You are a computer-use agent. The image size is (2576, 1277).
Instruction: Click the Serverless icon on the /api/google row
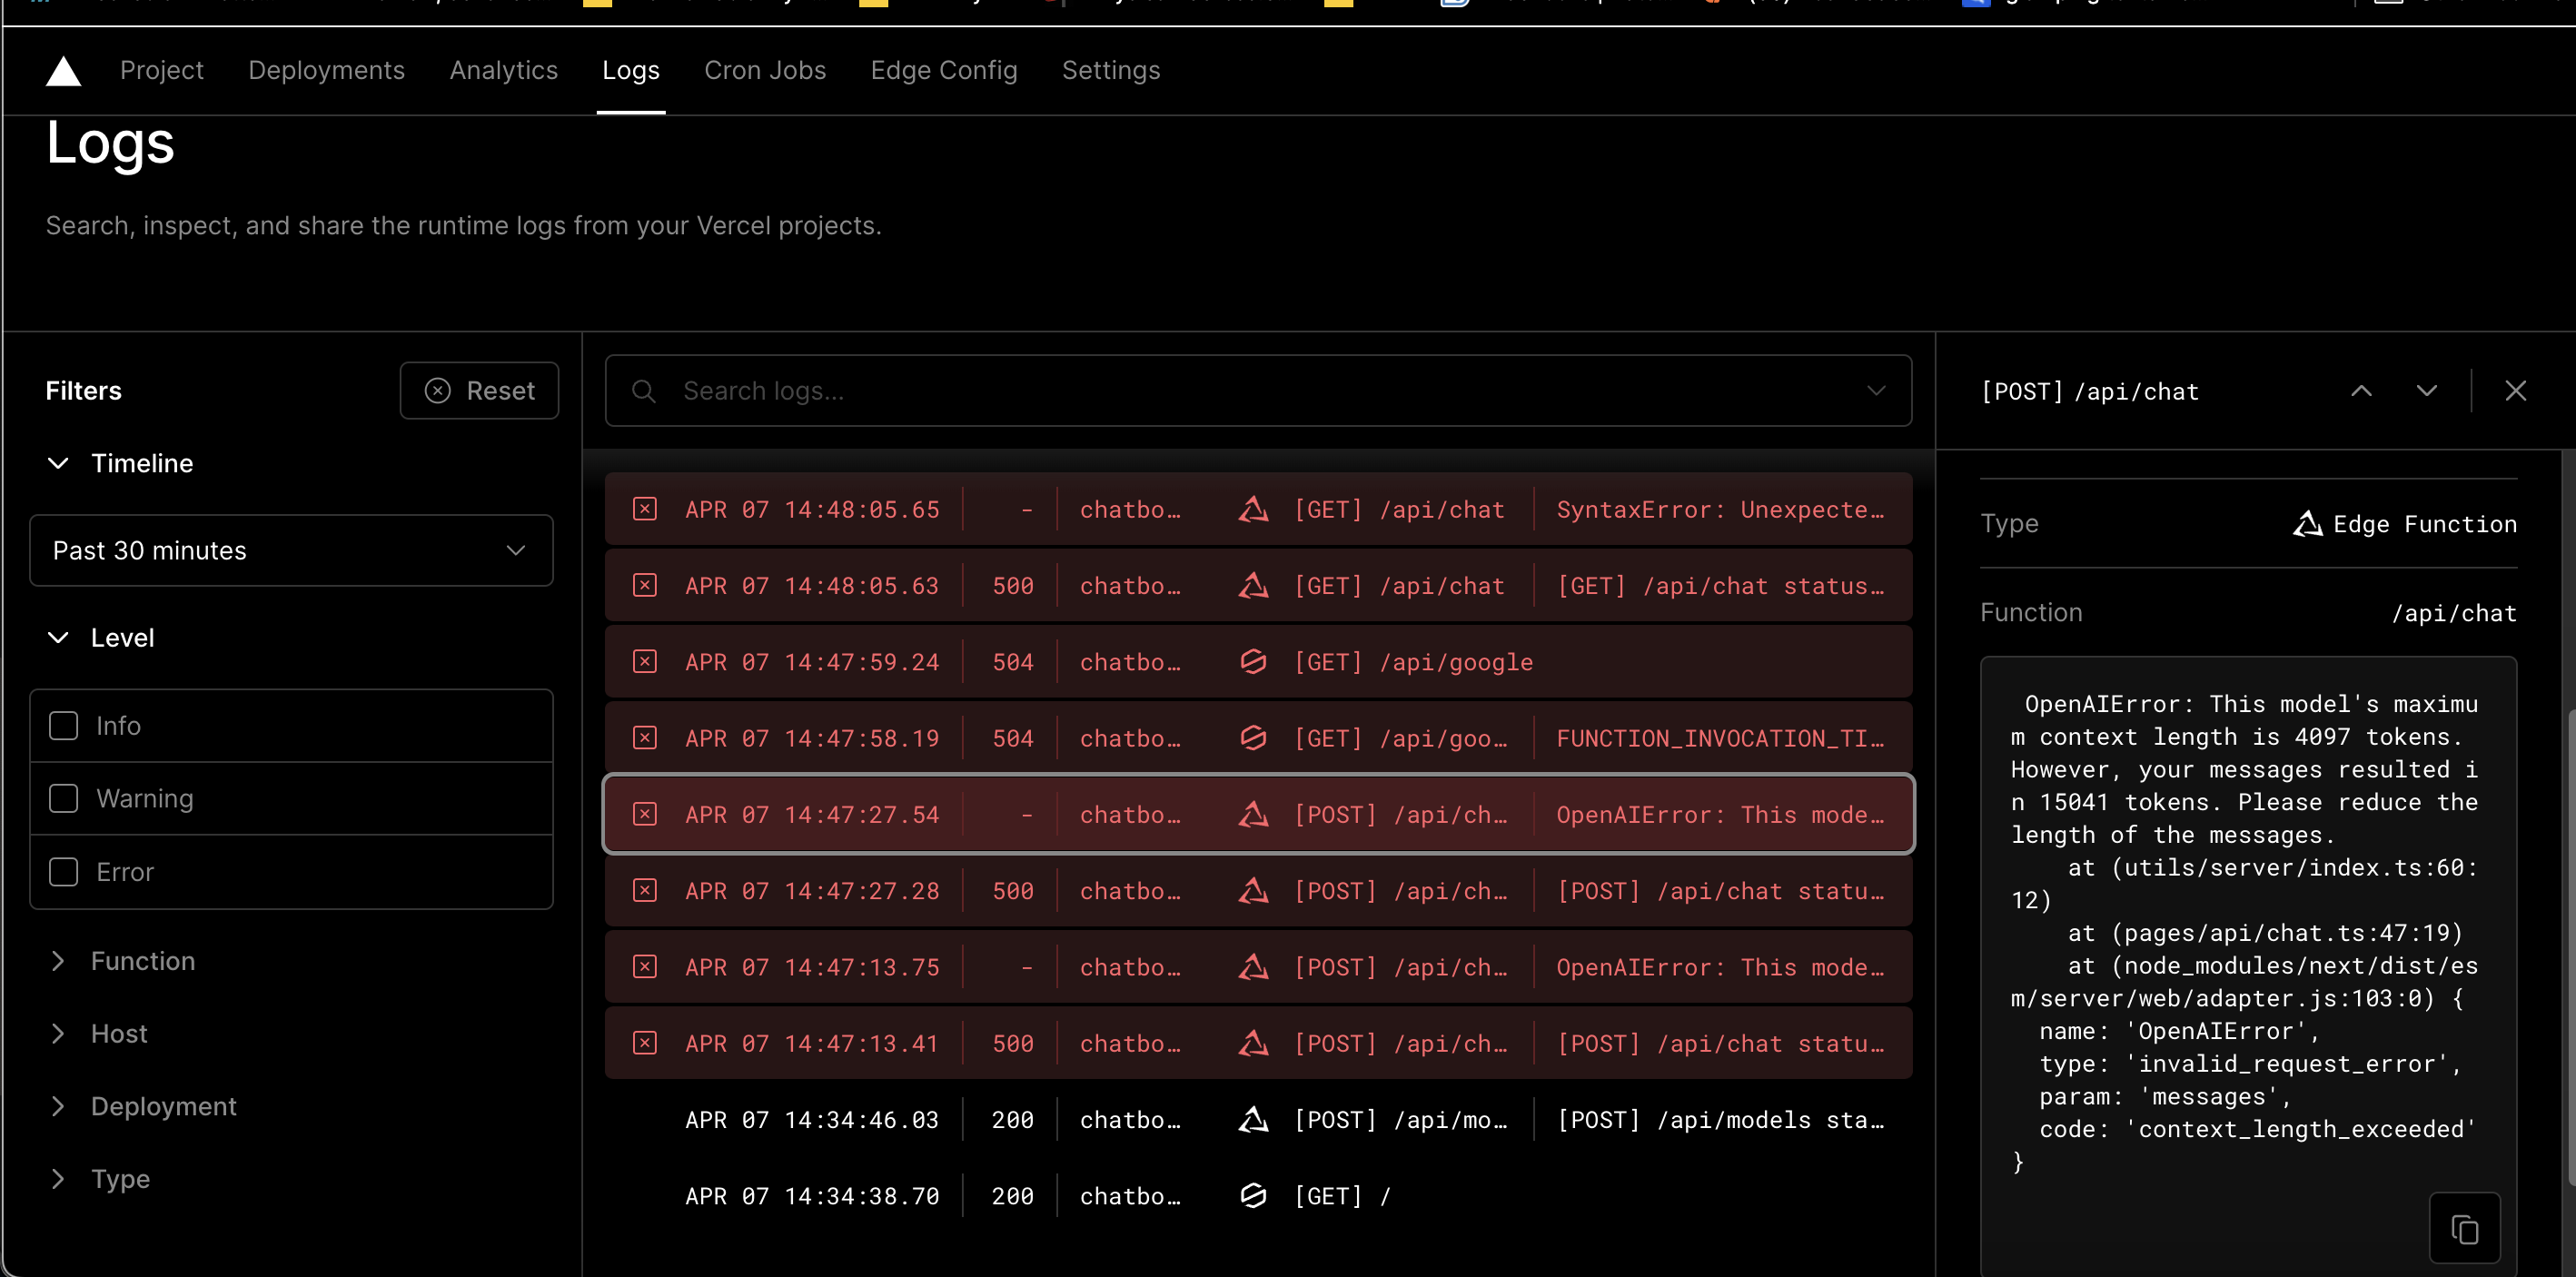click(x=1253, y=661)
